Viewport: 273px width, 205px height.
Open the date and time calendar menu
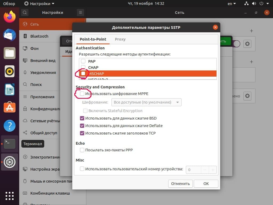pyautogui.click(x=146, y=3)
